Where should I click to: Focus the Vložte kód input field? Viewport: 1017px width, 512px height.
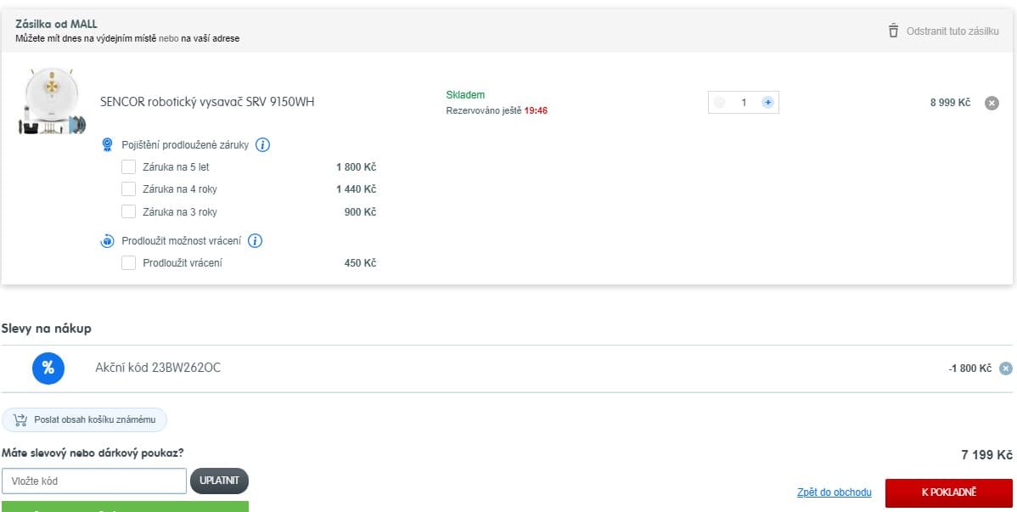[x=94, y=481]
